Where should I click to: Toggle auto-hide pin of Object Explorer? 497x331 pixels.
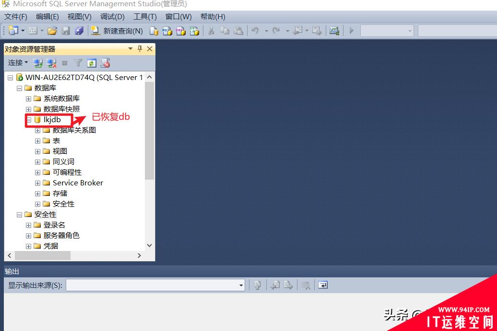click(x=140, y=49)
